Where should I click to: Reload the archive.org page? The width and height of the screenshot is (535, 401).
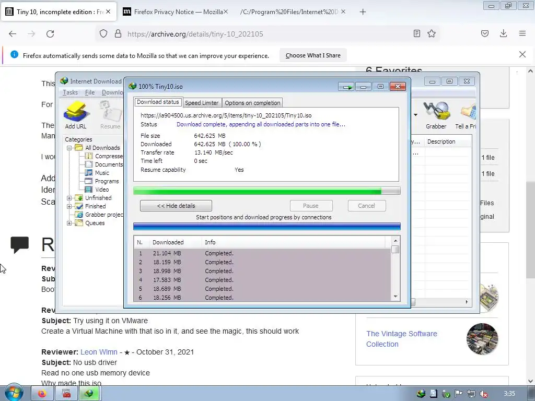click(x=50, y=34)
